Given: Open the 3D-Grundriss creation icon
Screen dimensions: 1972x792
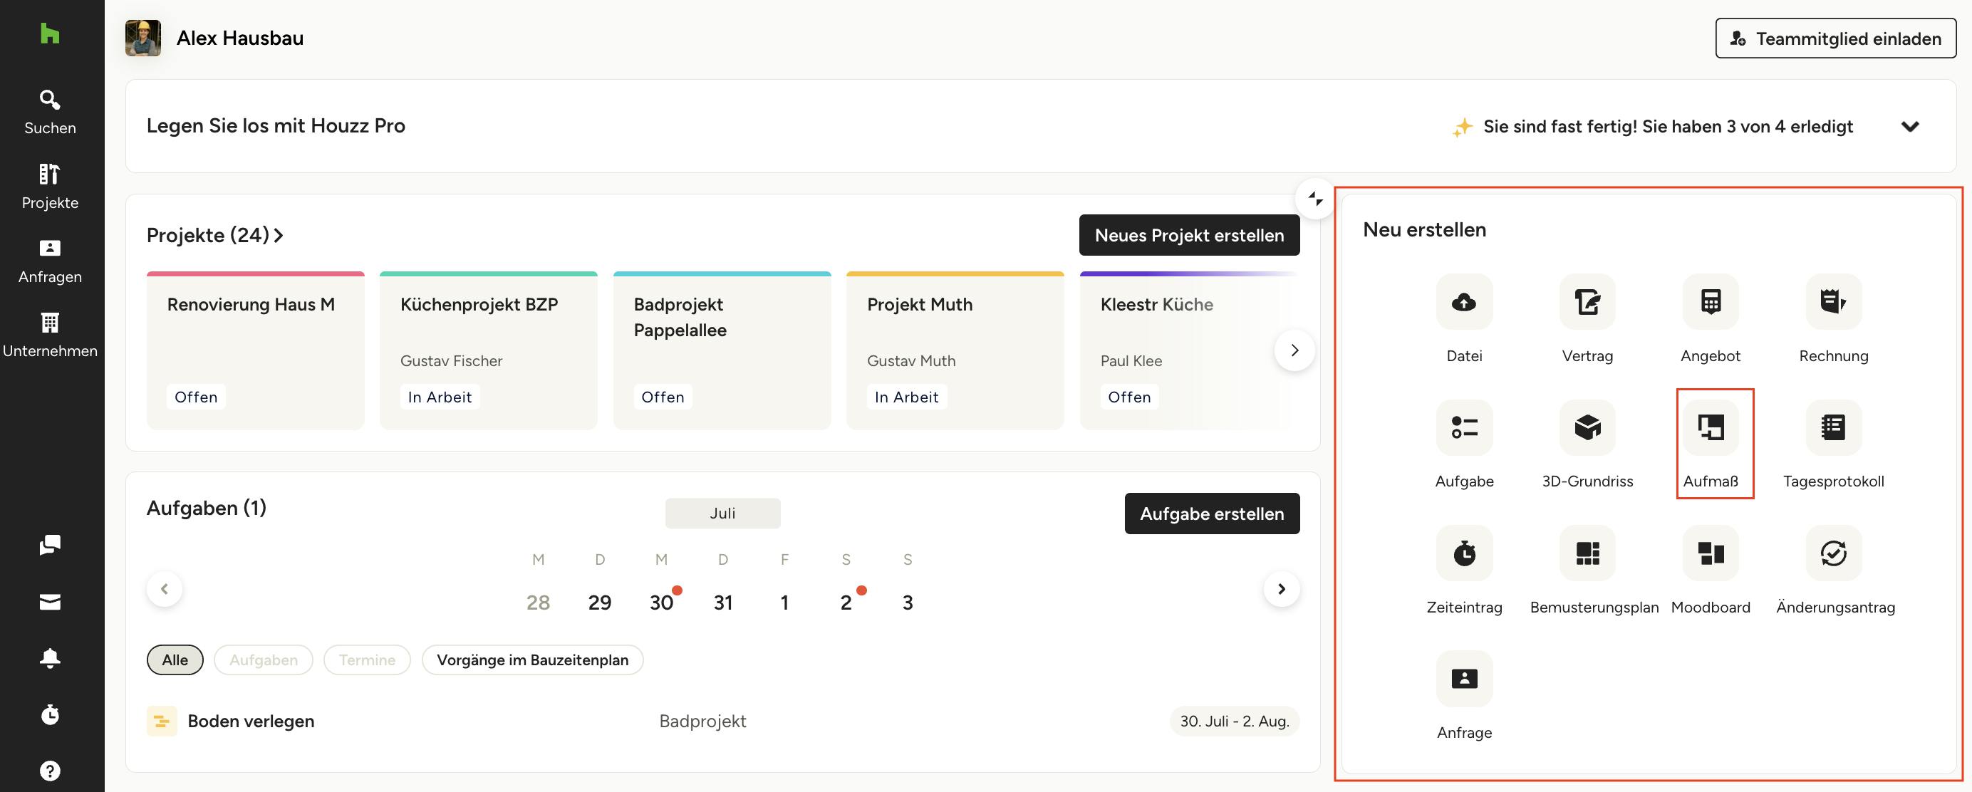Looking at the screenshot, I should click(1587, 427).
